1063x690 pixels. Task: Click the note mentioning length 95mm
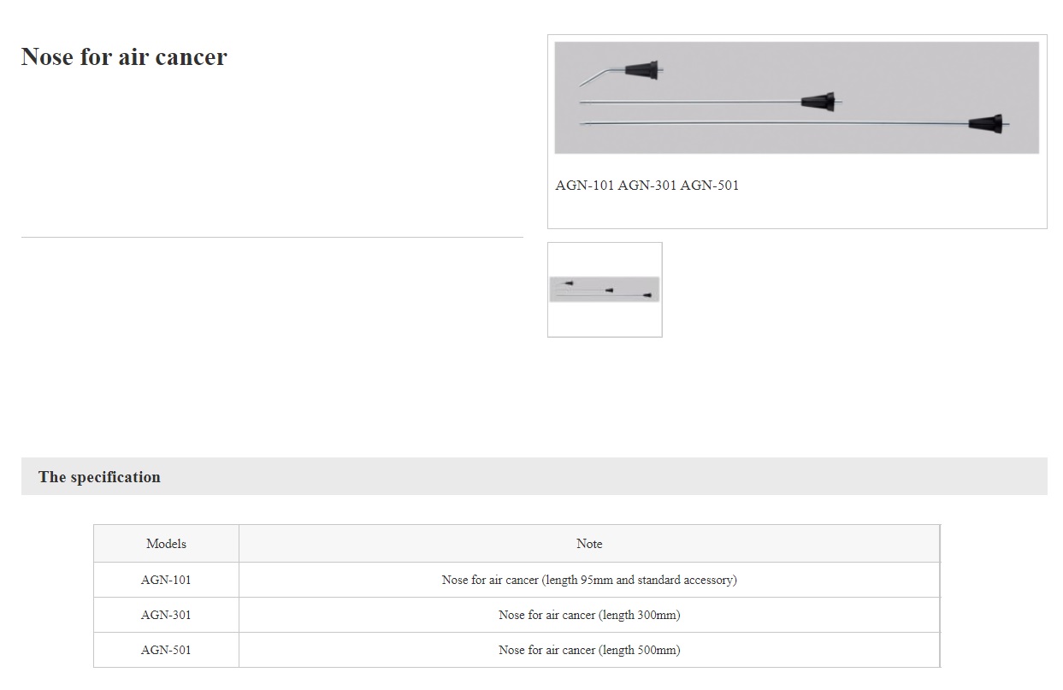[589, 580]
